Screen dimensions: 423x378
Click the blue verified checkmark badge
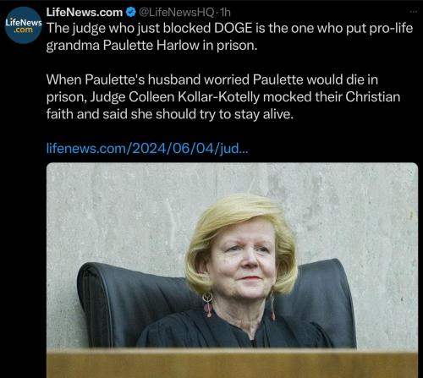[x=130, y=12]
